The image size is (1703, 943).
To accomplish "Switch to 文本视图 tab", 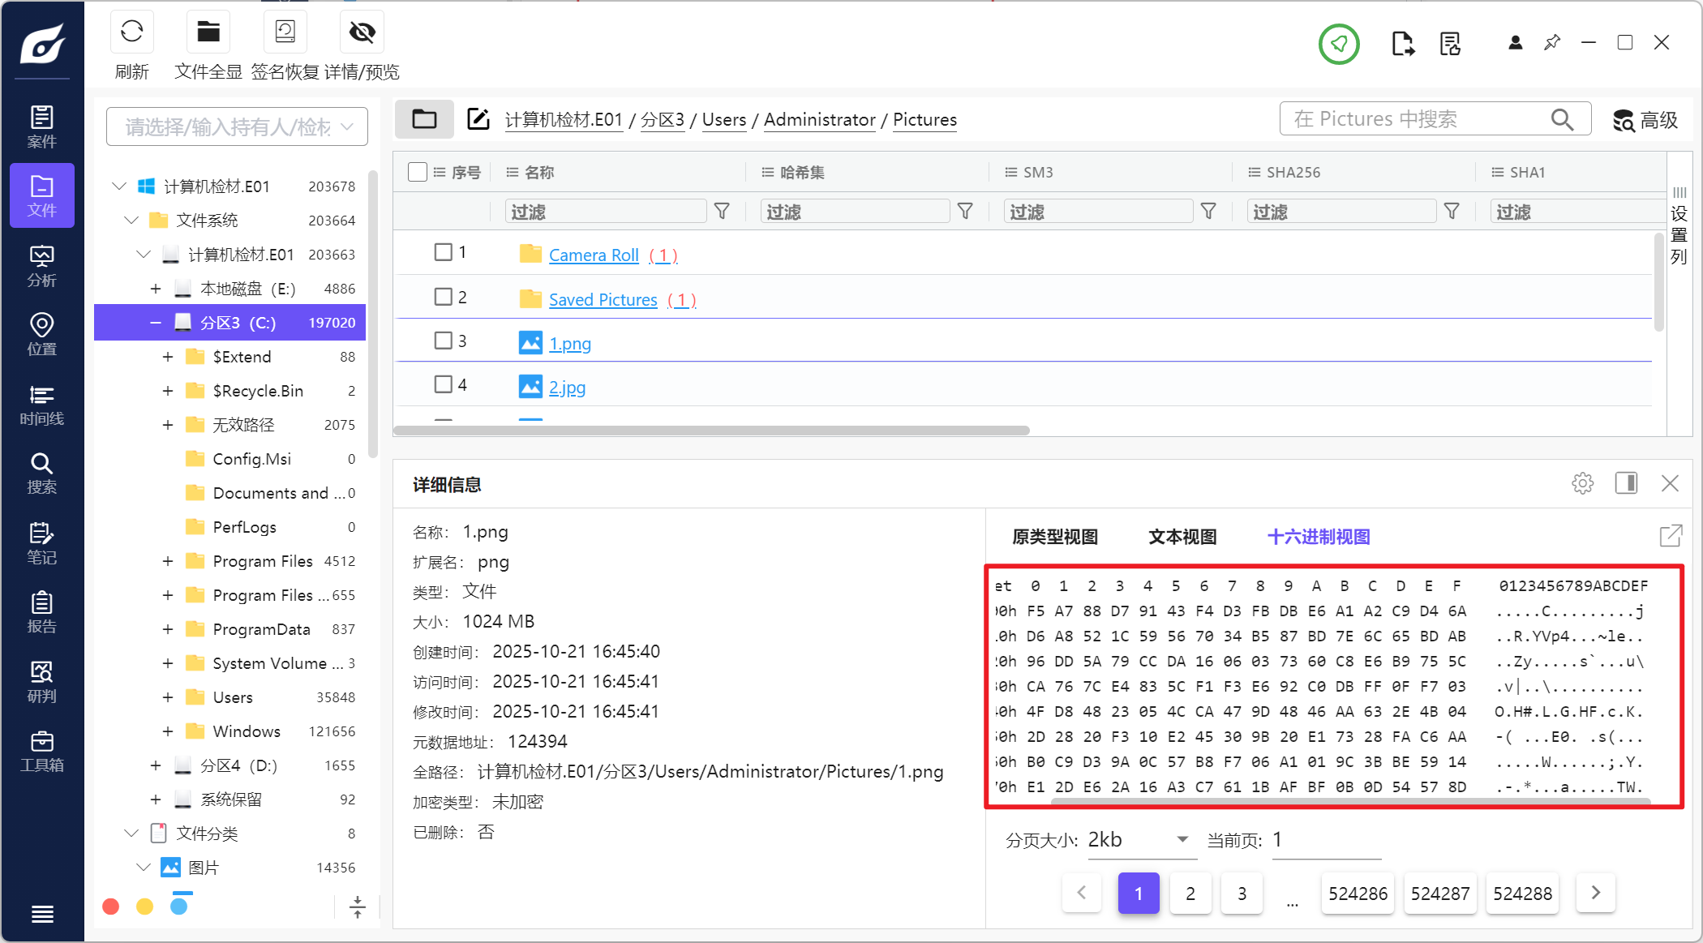I will click(x=1182, y=537).
